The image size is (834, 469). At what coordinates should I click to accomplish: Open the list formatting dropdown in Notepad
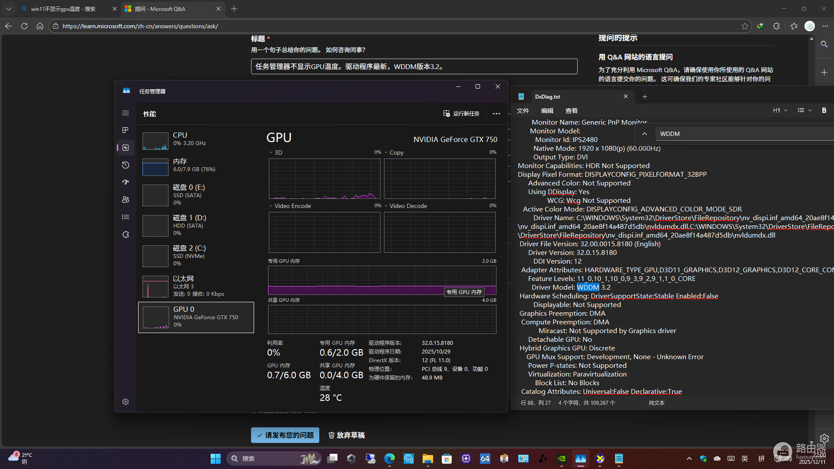(x=804, y=110)
